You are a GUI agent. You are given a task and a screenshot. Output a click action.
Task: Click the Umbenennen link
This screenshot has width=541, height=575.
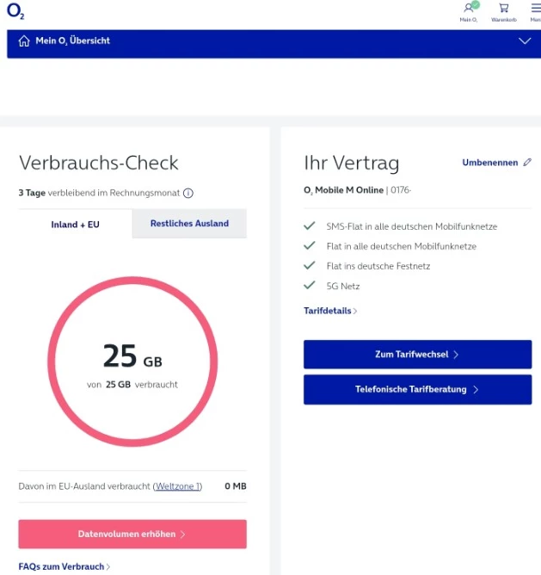(x=490, y=163)
